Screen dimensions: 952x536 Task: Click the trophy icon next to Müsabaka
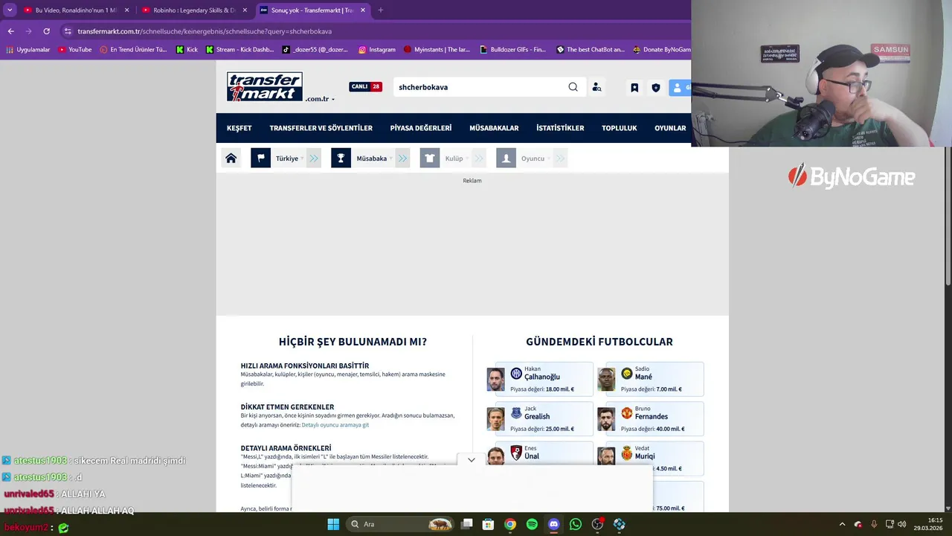point(341,158)
